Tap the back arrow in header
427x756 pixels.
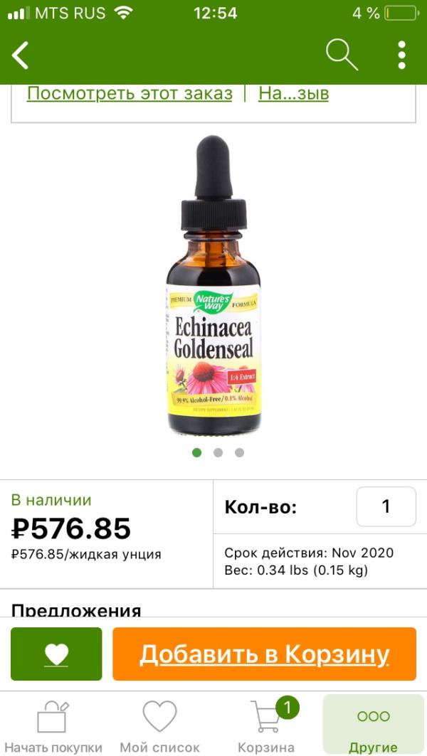pyautogui.click(x=20, y=55)
